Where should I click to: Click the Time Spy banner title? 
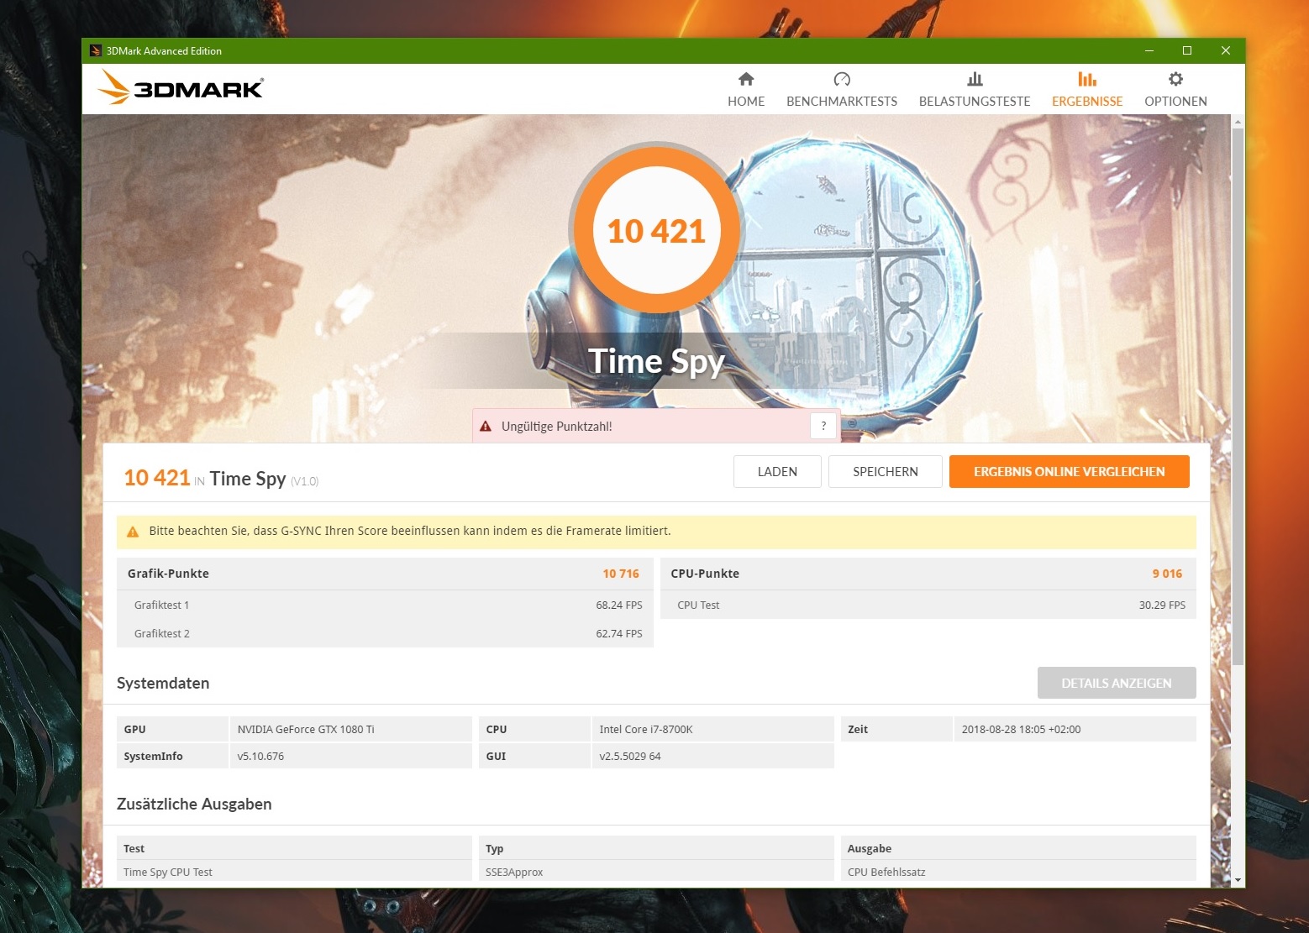tap(656, 361)
